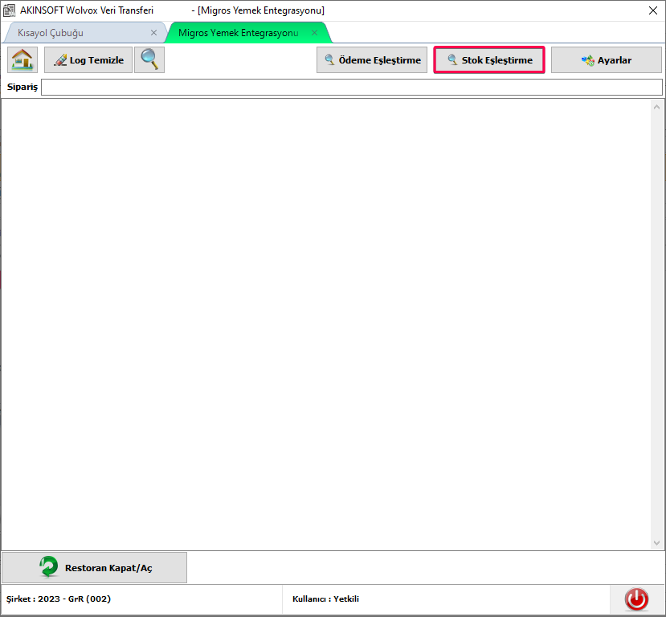Click the Şirket : 2023 - GrR (002) status text
The height and width of the screenshot is (617, 666).
coord(59,599)
